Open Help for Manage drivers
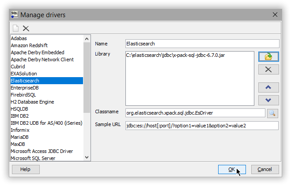Viewport: 291px width, 186px height. [x=25, y=169]
